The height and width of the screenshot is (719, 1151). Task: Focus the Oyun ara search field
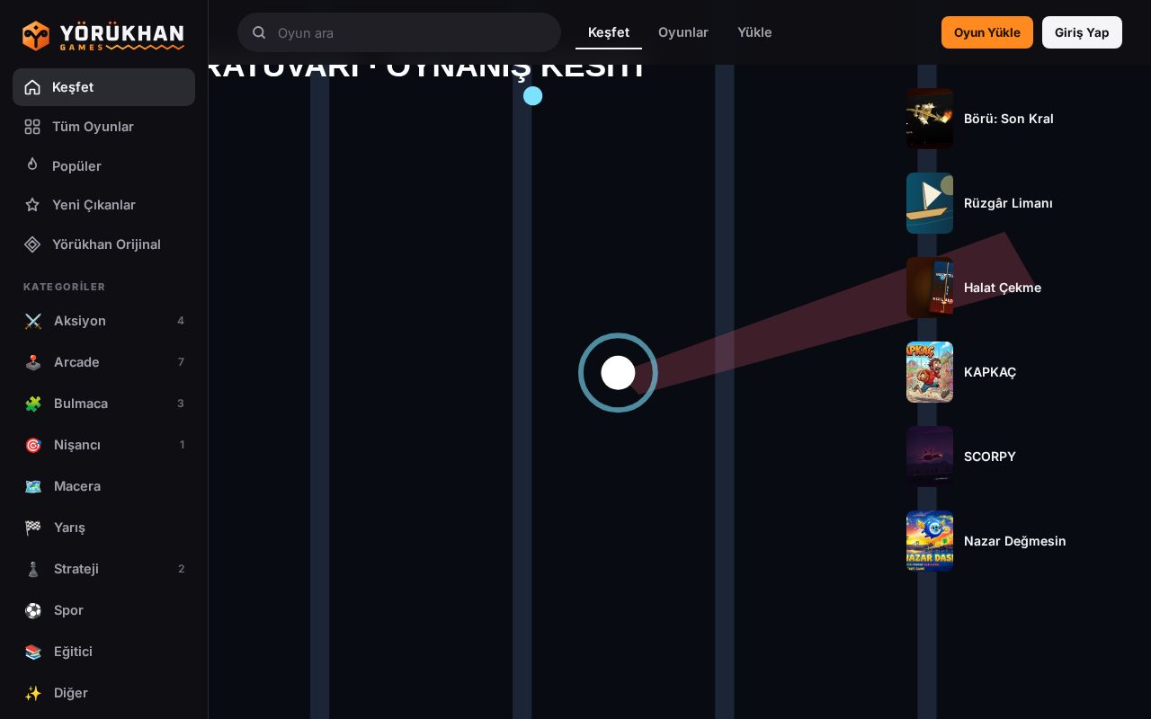(x=399, y=32)
